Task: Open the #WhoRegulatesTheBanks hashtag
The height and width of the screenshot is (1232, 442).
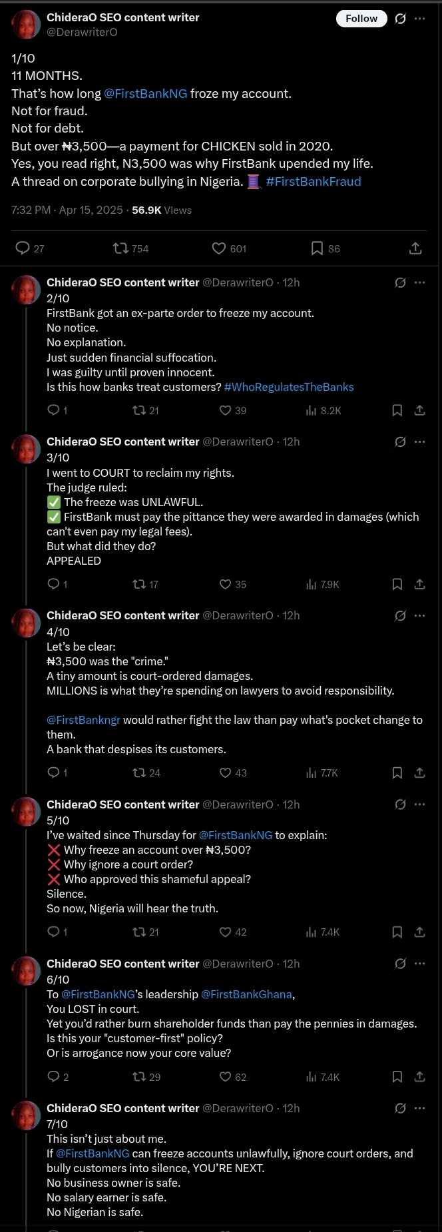Action: (x=289, y=387)
